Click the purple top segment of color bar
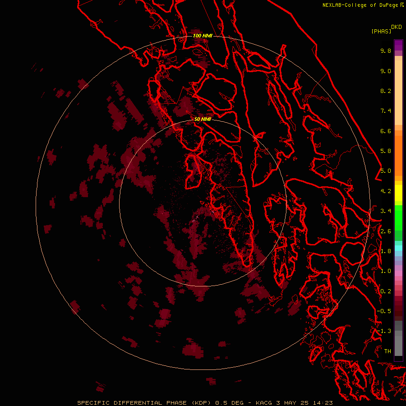Image resolution: width=406 pixels, height=406 pixels. point(398,45)
